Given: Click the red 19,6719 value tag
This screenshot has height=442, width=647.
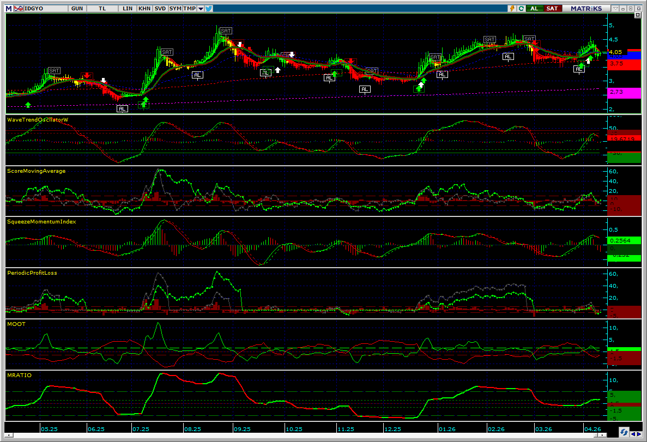Looking at the screenshot, I should click(625, 138).
